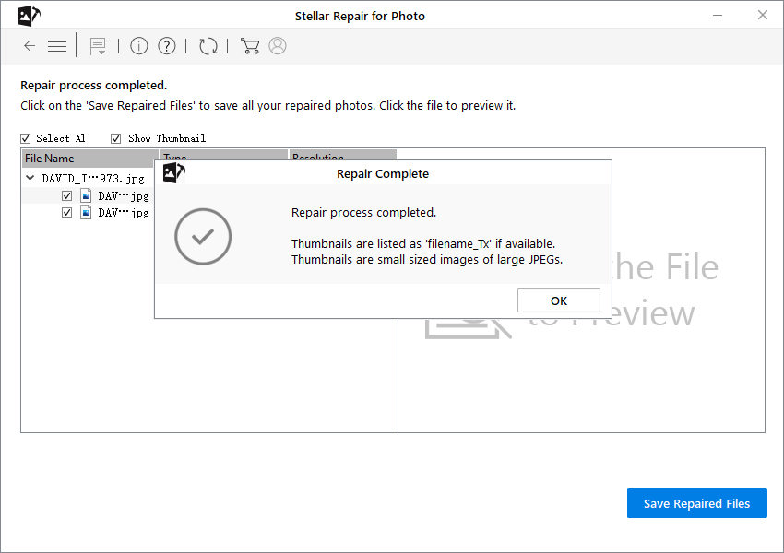Click the back arrow in toolbar
The image size is (784, 553).
(x=30, y=46)
